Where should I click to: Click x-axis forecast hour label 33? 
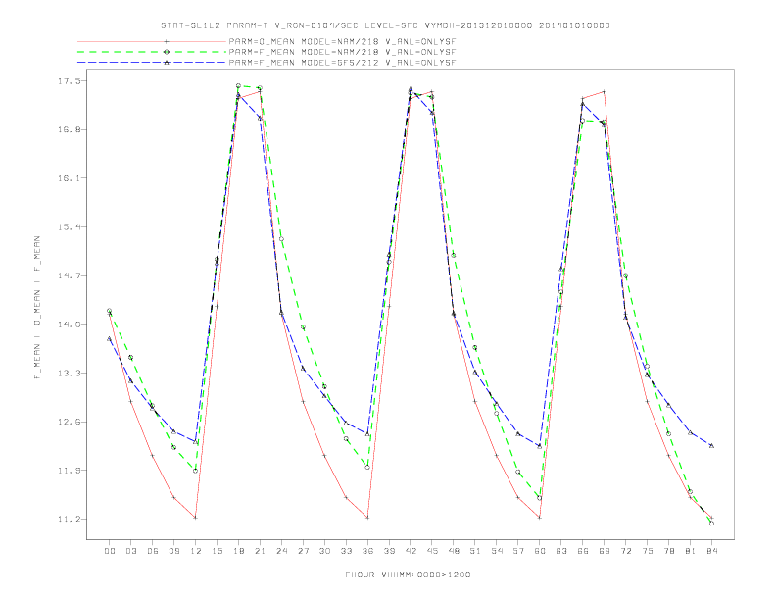click(346, 551)
